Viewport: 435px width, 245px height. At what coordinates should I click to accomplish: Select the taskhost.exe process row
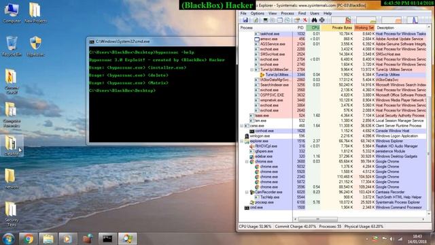coord(332,34)
